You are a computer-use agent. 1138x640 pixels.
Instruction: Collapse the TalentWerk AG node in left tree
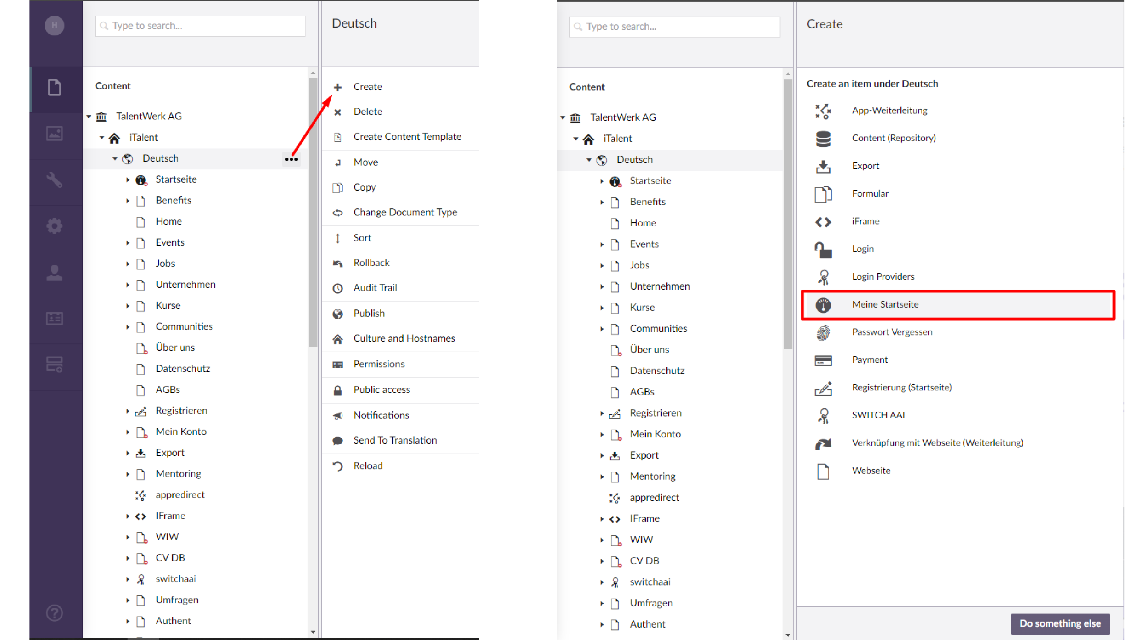[x=89, y=116]
